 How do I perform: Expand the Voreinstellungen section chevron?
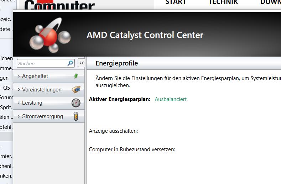tap(19, 90)
